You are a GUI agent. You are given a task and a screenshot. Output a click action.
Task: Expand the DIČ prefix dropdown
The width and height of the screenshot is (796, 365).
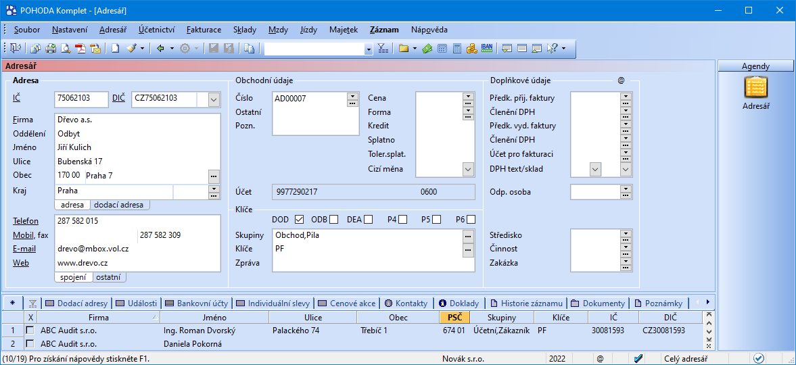click(214, 100)
